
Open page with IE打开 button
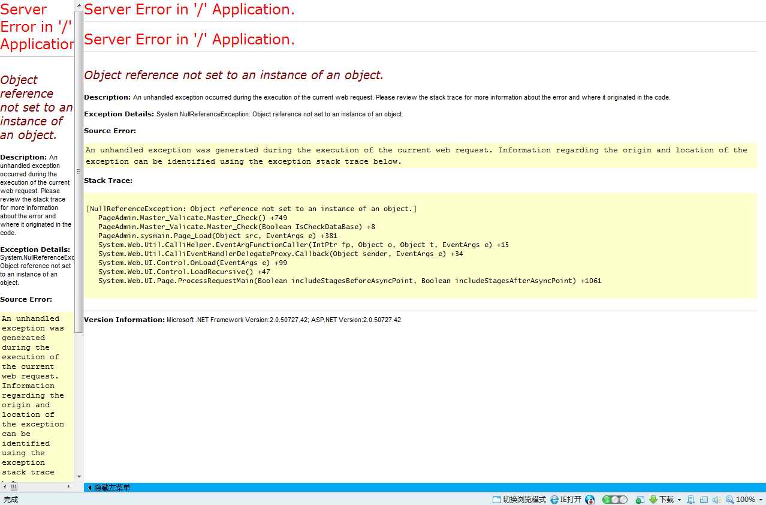pos(566,500)
